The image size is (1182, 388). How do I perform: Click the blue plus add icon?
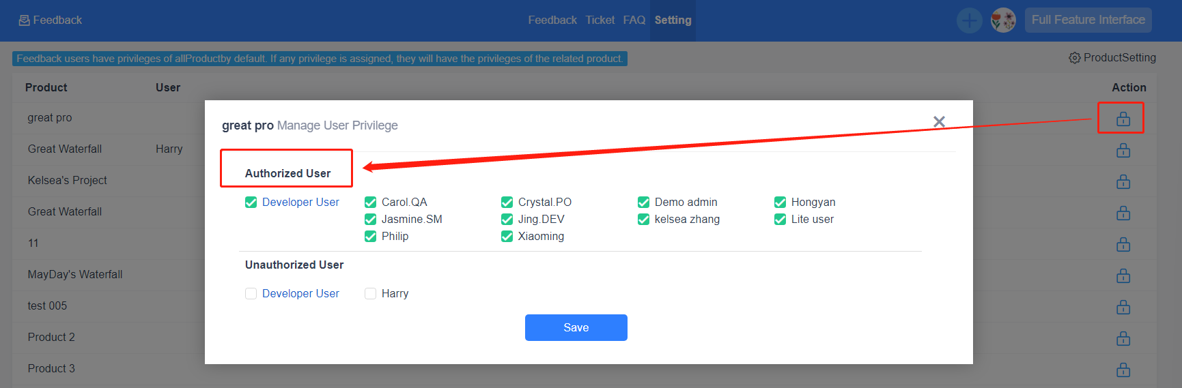[969, 20]
